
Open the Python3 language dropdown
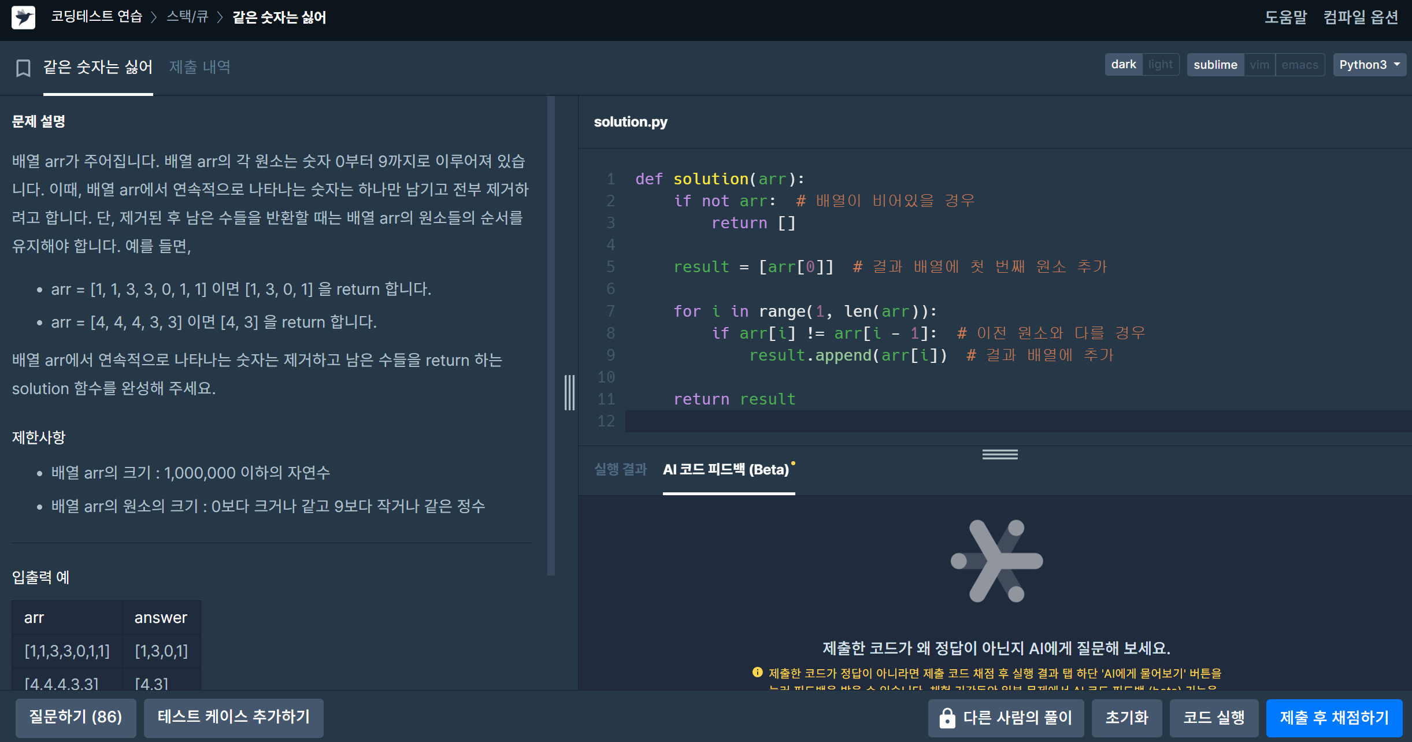click(x=1369, y=65)
